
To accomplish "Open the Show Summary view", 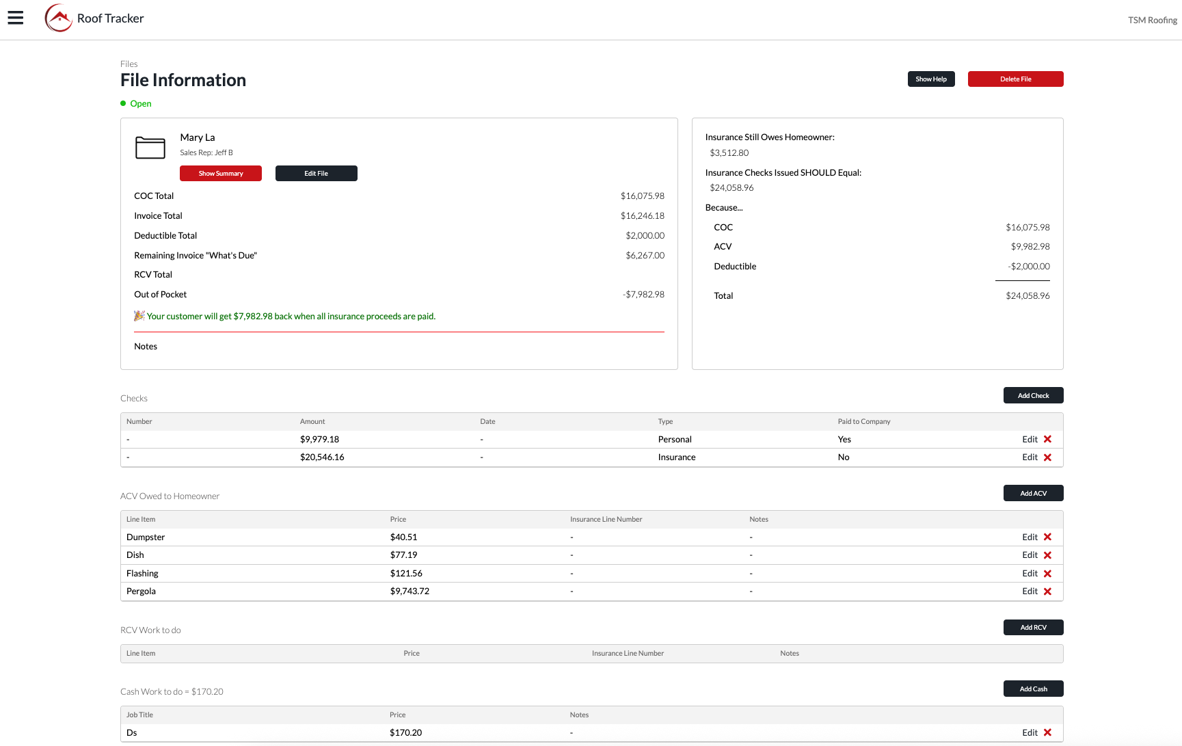I will tap(221, 174).
